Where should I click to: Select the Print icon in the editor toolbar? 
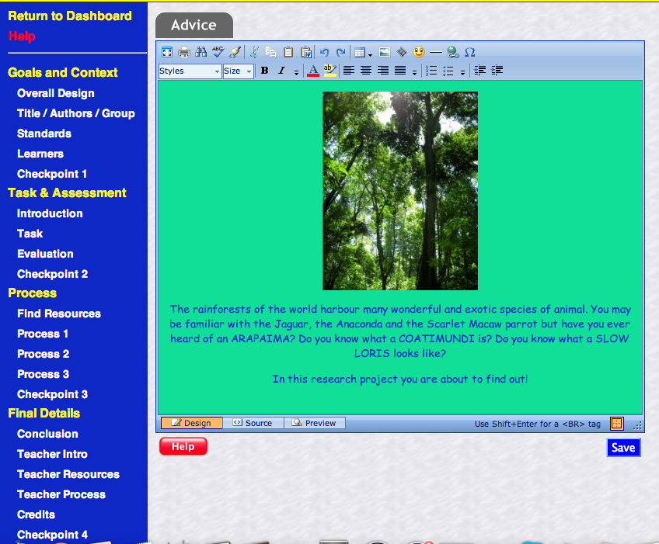[185, 52]
